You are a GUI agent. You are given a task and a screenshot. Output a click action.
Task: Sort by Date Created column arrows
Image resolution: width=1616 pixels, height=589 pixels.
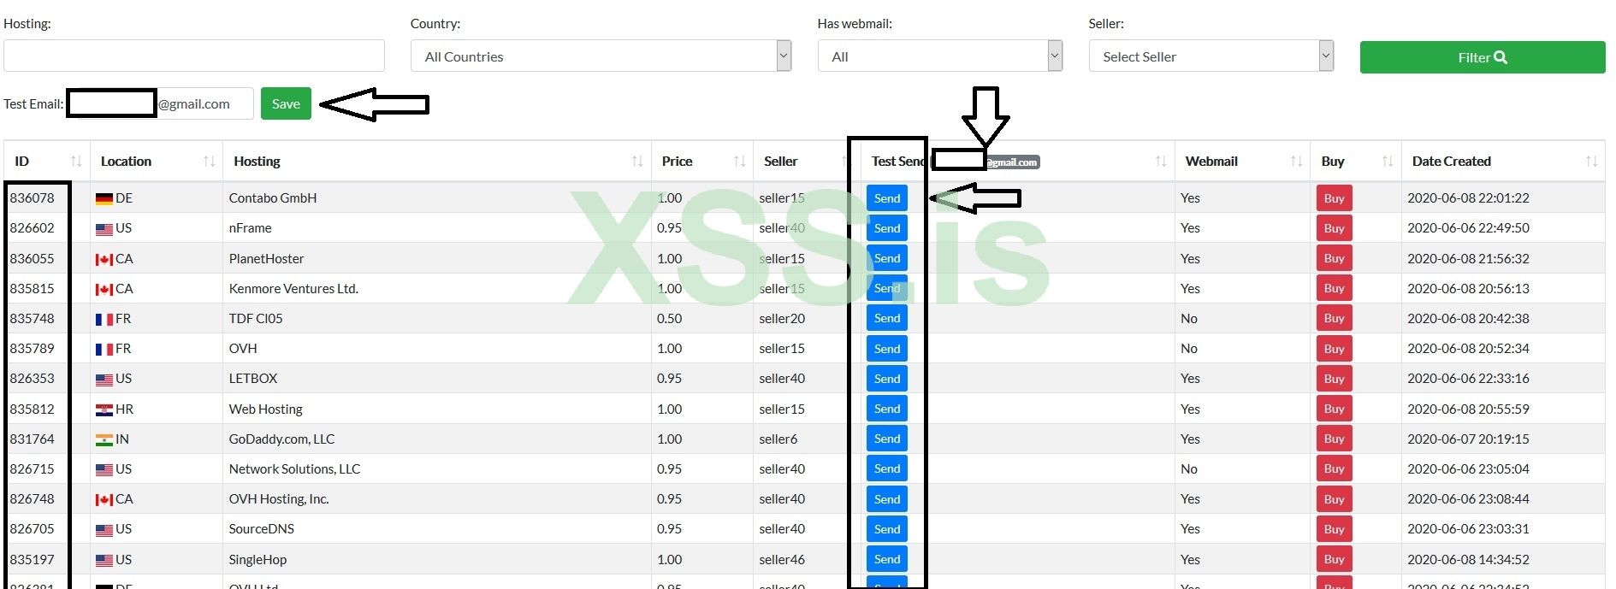click(x=1591, y=162)
